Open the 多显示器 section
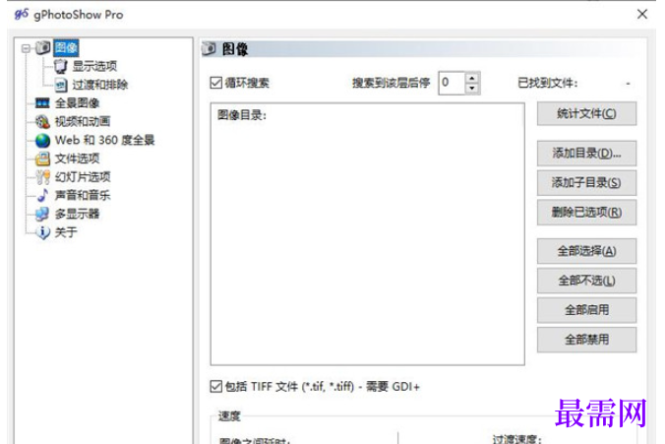Viewport: 665px width, 444px height. [77, 214]
